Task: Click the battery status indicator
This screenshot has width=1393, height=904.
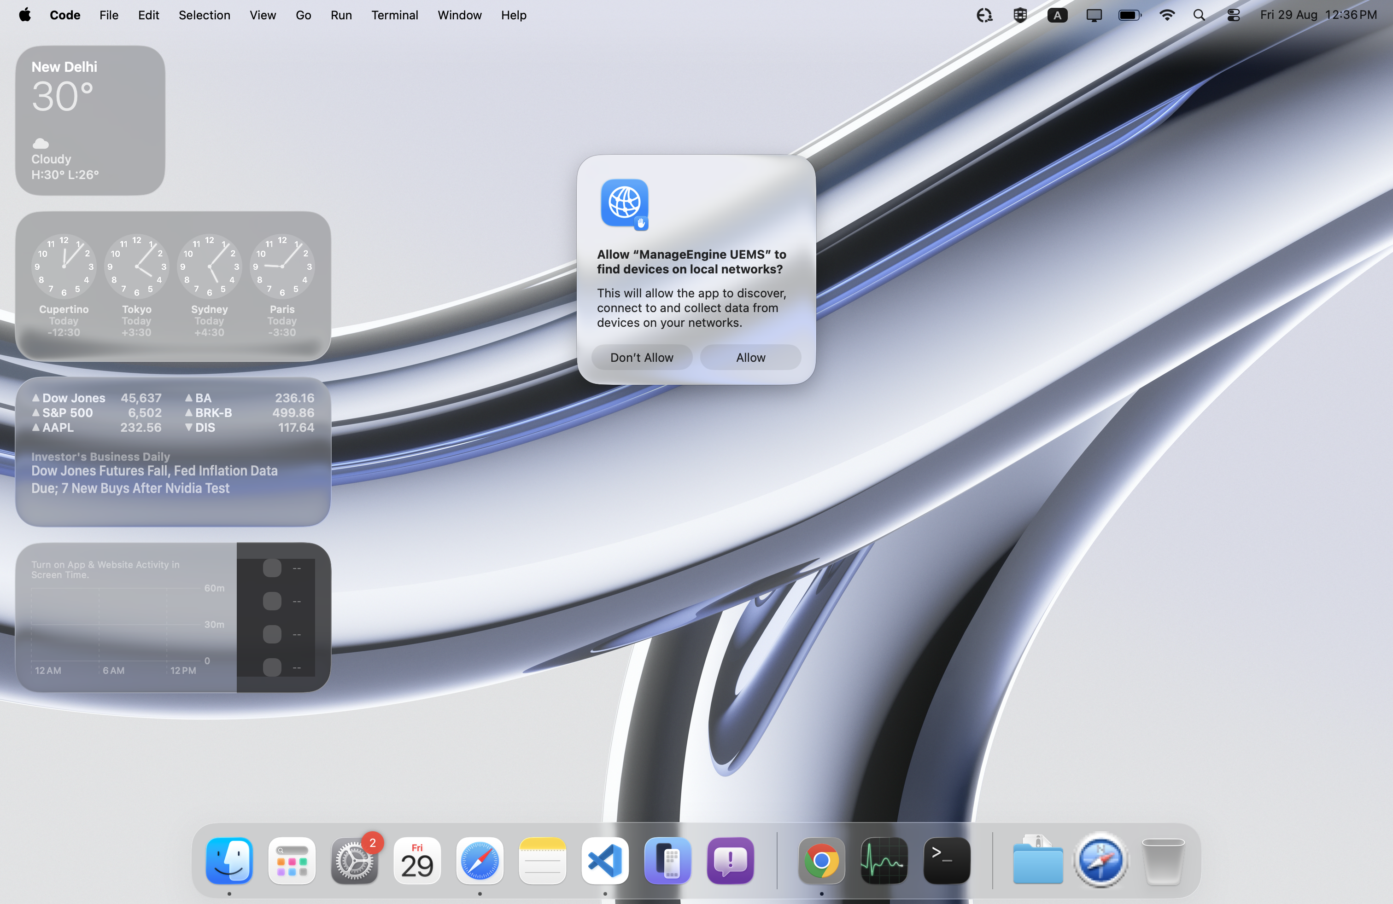Action: click(x=1129, y=15)
